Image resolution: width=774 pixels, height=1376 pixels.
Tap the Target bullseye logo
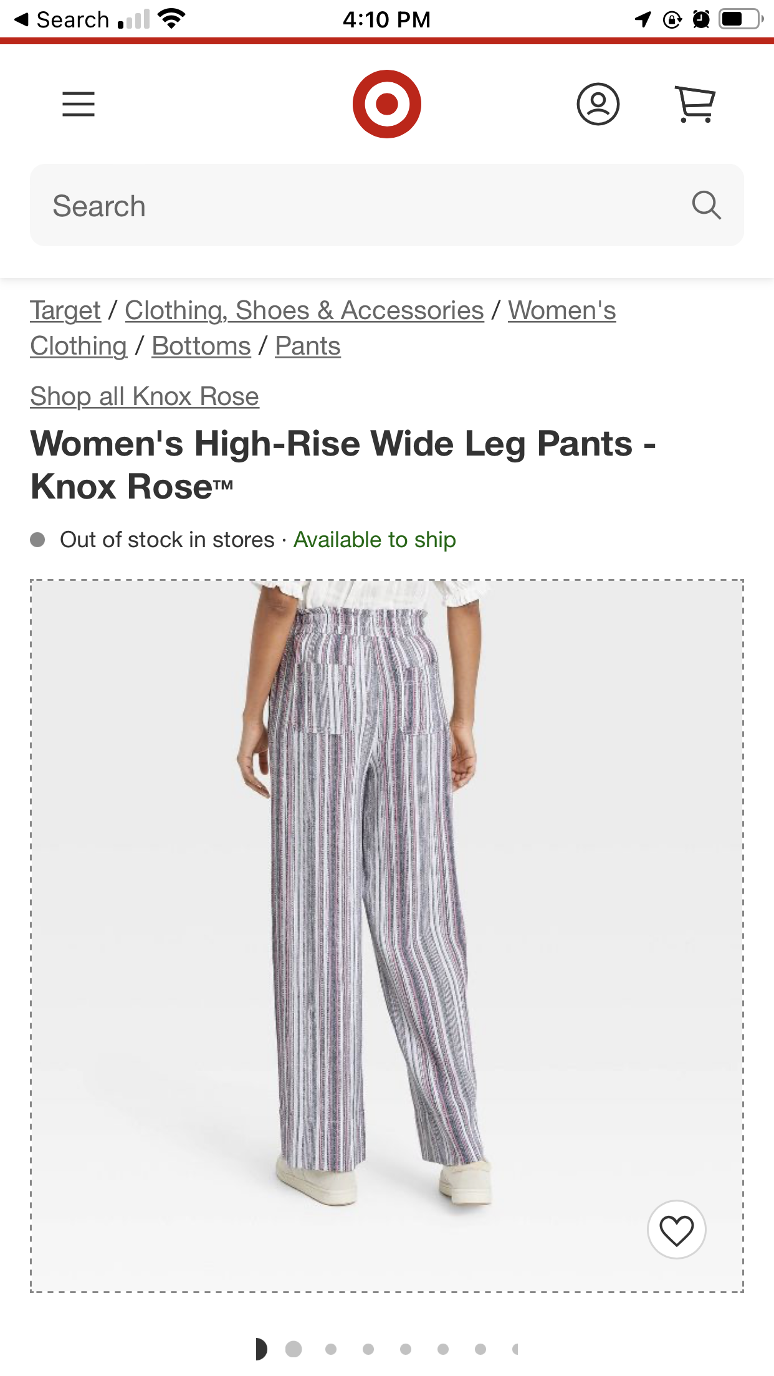(x=387, y=104)
